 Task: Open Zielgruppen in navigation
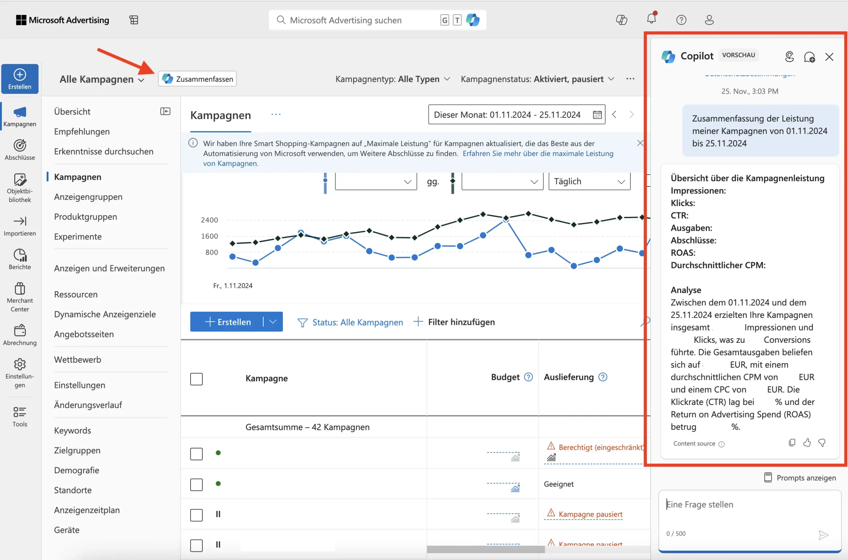pyautogui.click(x=77, y=450)
